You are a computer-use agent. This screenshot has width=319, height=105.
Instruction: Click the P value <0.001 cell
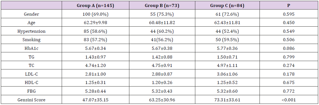coord(289,100)
